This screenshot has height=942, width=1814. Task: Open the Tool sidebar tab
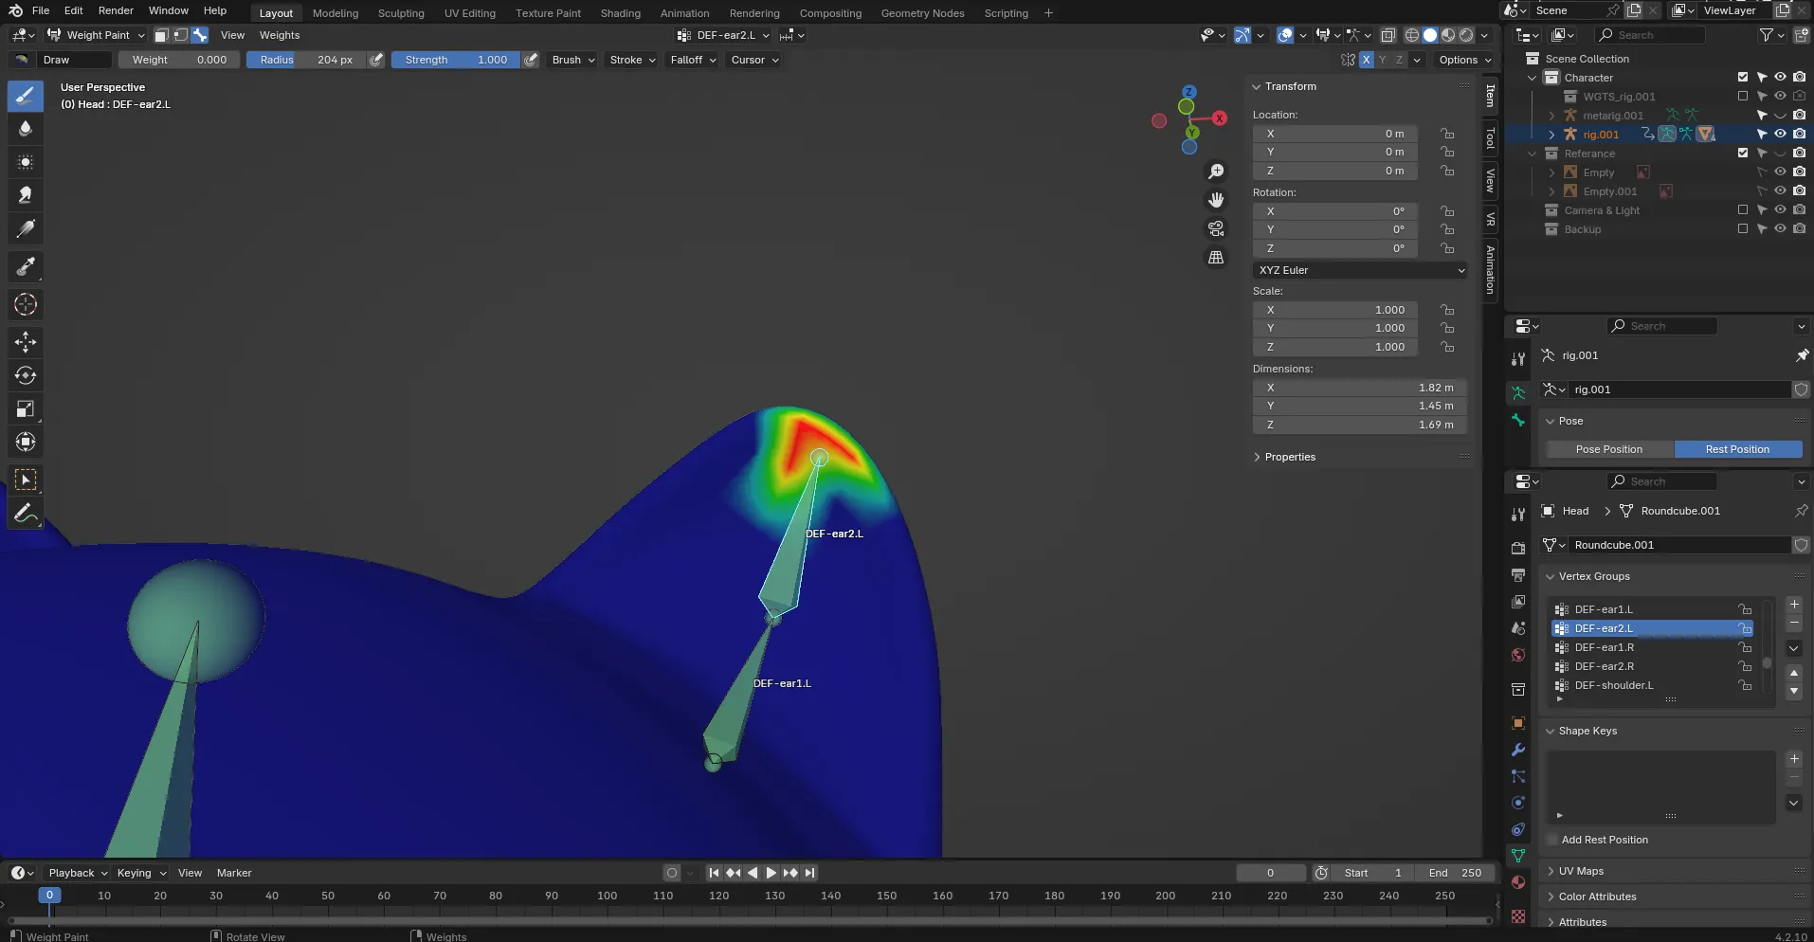1490,138
